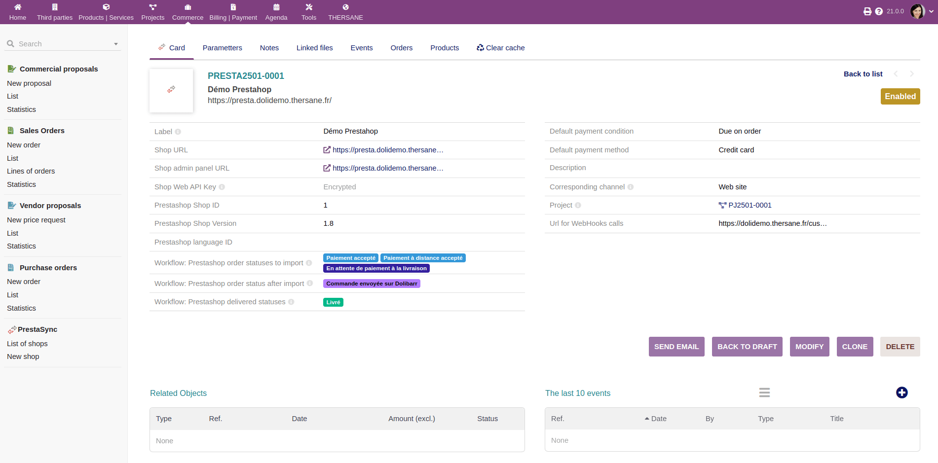The height and width of the screenshot is (463, 938).
Task: Add new event with plus icon
Action: coord(901,392)
